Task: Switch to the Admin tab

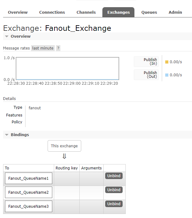Action: [x=175, y=12]
